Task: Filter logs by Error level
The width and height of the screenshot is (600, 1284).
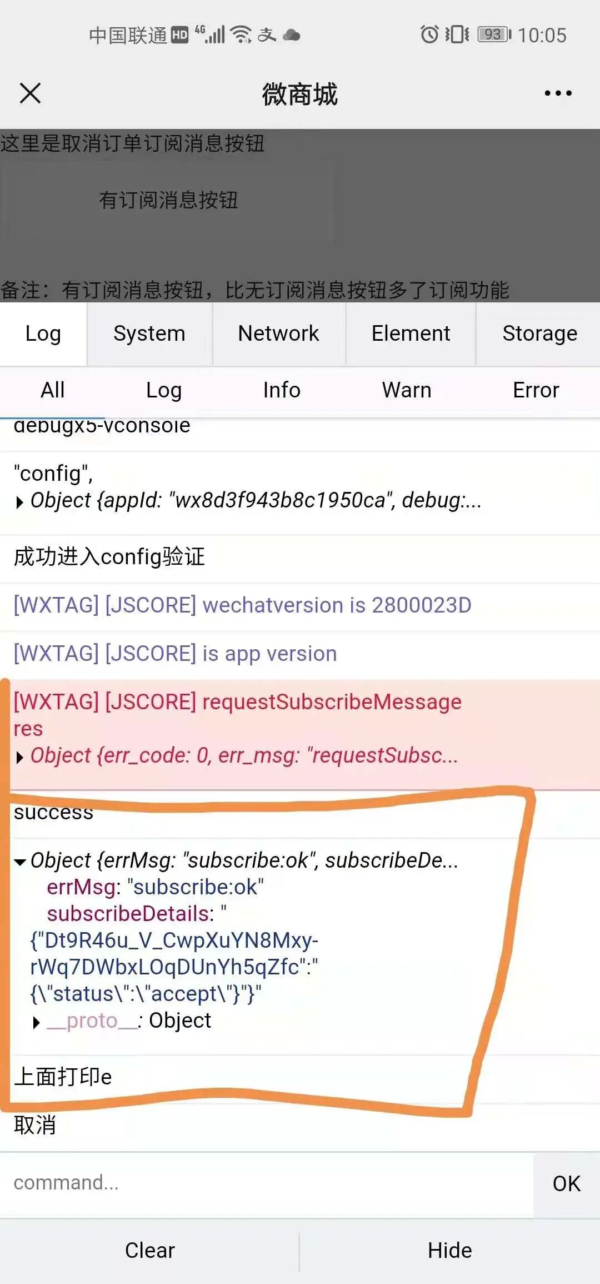Action: pos(536,390)
